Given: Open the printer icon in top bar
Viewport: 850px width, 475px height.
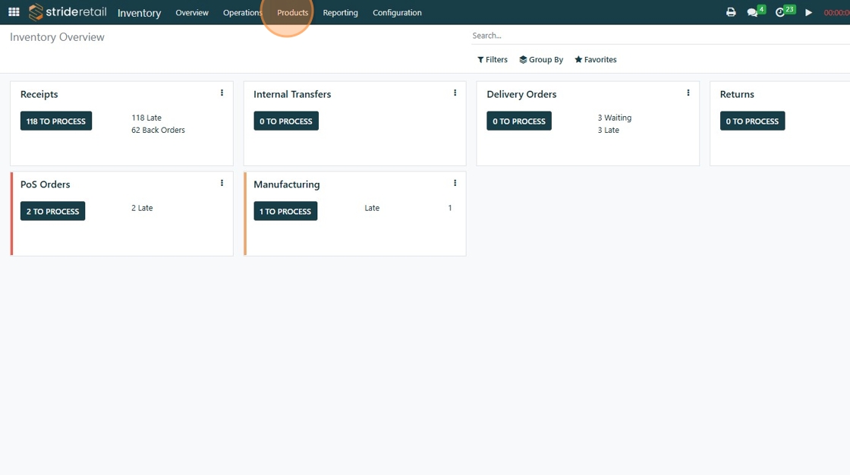Looking at the screenshot, I should [731, 12].
